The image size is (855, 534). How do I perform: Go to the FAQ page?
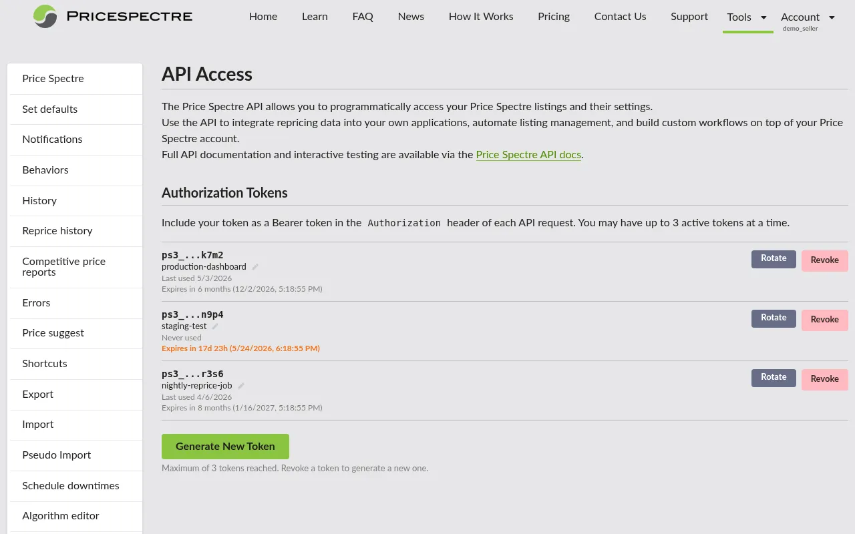pyautogui.click(x=363, y=17)
